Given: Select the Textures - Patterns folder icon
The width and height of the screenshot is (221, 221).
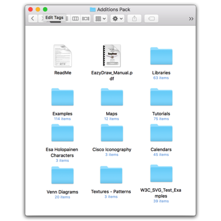Looking at the screenshot, I should tap(111, 175).
